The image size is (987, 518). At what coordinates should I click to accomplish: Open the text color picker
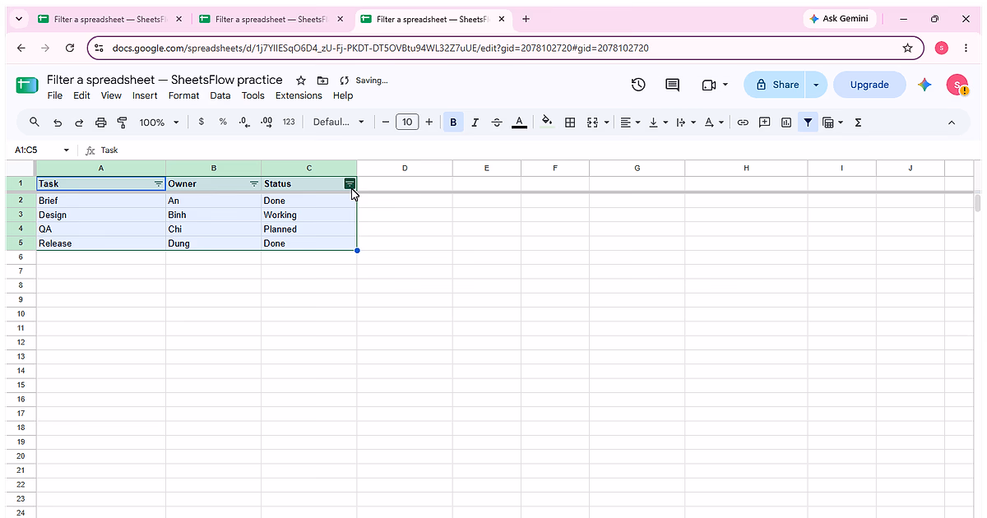click(519, 122)
